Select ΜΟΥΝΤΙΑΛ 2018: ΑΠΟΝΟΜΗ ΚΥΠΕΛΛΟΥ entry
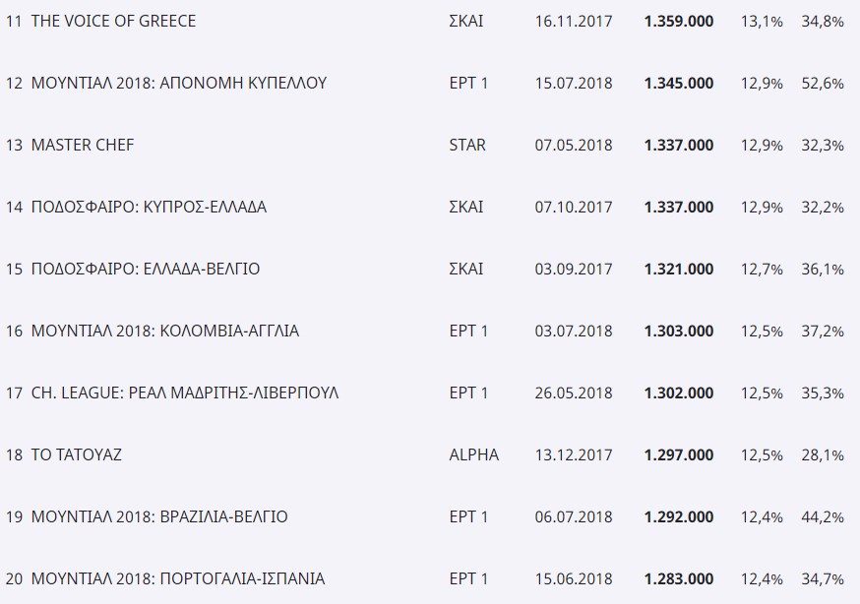860x604 pixels. 179,83
